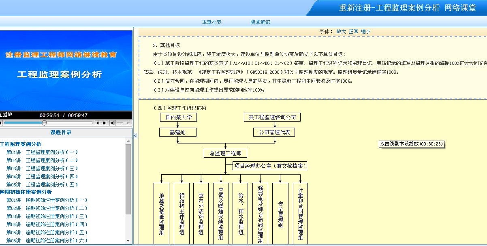Click the course list scrollbar thumb

pyautogui.click(x=128, y=178)
